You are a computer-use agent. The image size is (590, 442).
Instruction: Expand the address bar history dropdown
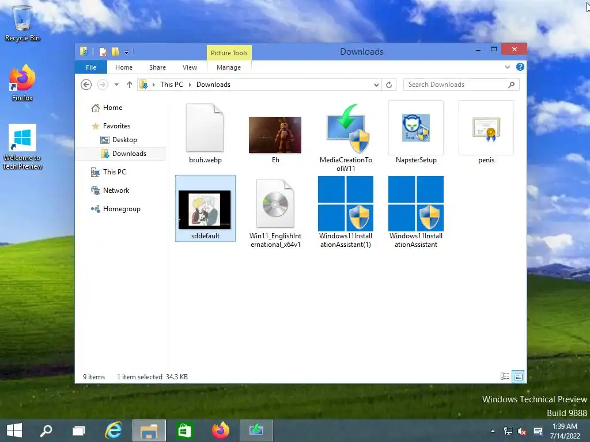point(376,85)
